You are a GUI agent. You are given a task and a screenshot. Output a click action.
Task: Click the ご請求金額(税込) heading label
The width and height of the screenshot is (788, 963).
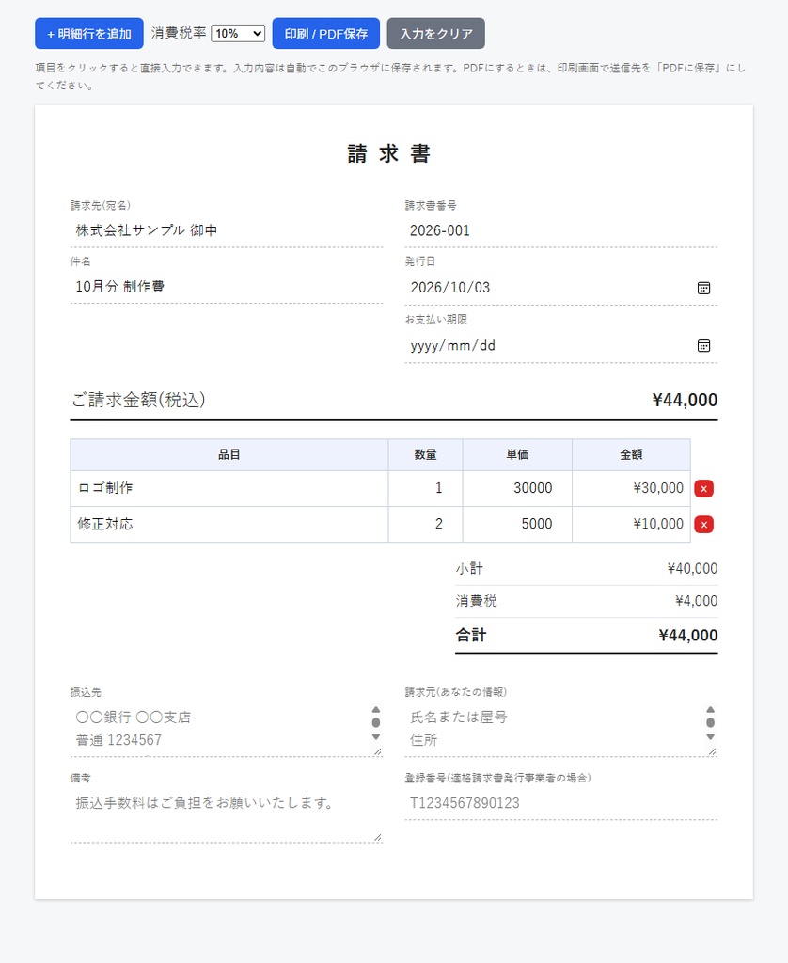tap(138, 400)
